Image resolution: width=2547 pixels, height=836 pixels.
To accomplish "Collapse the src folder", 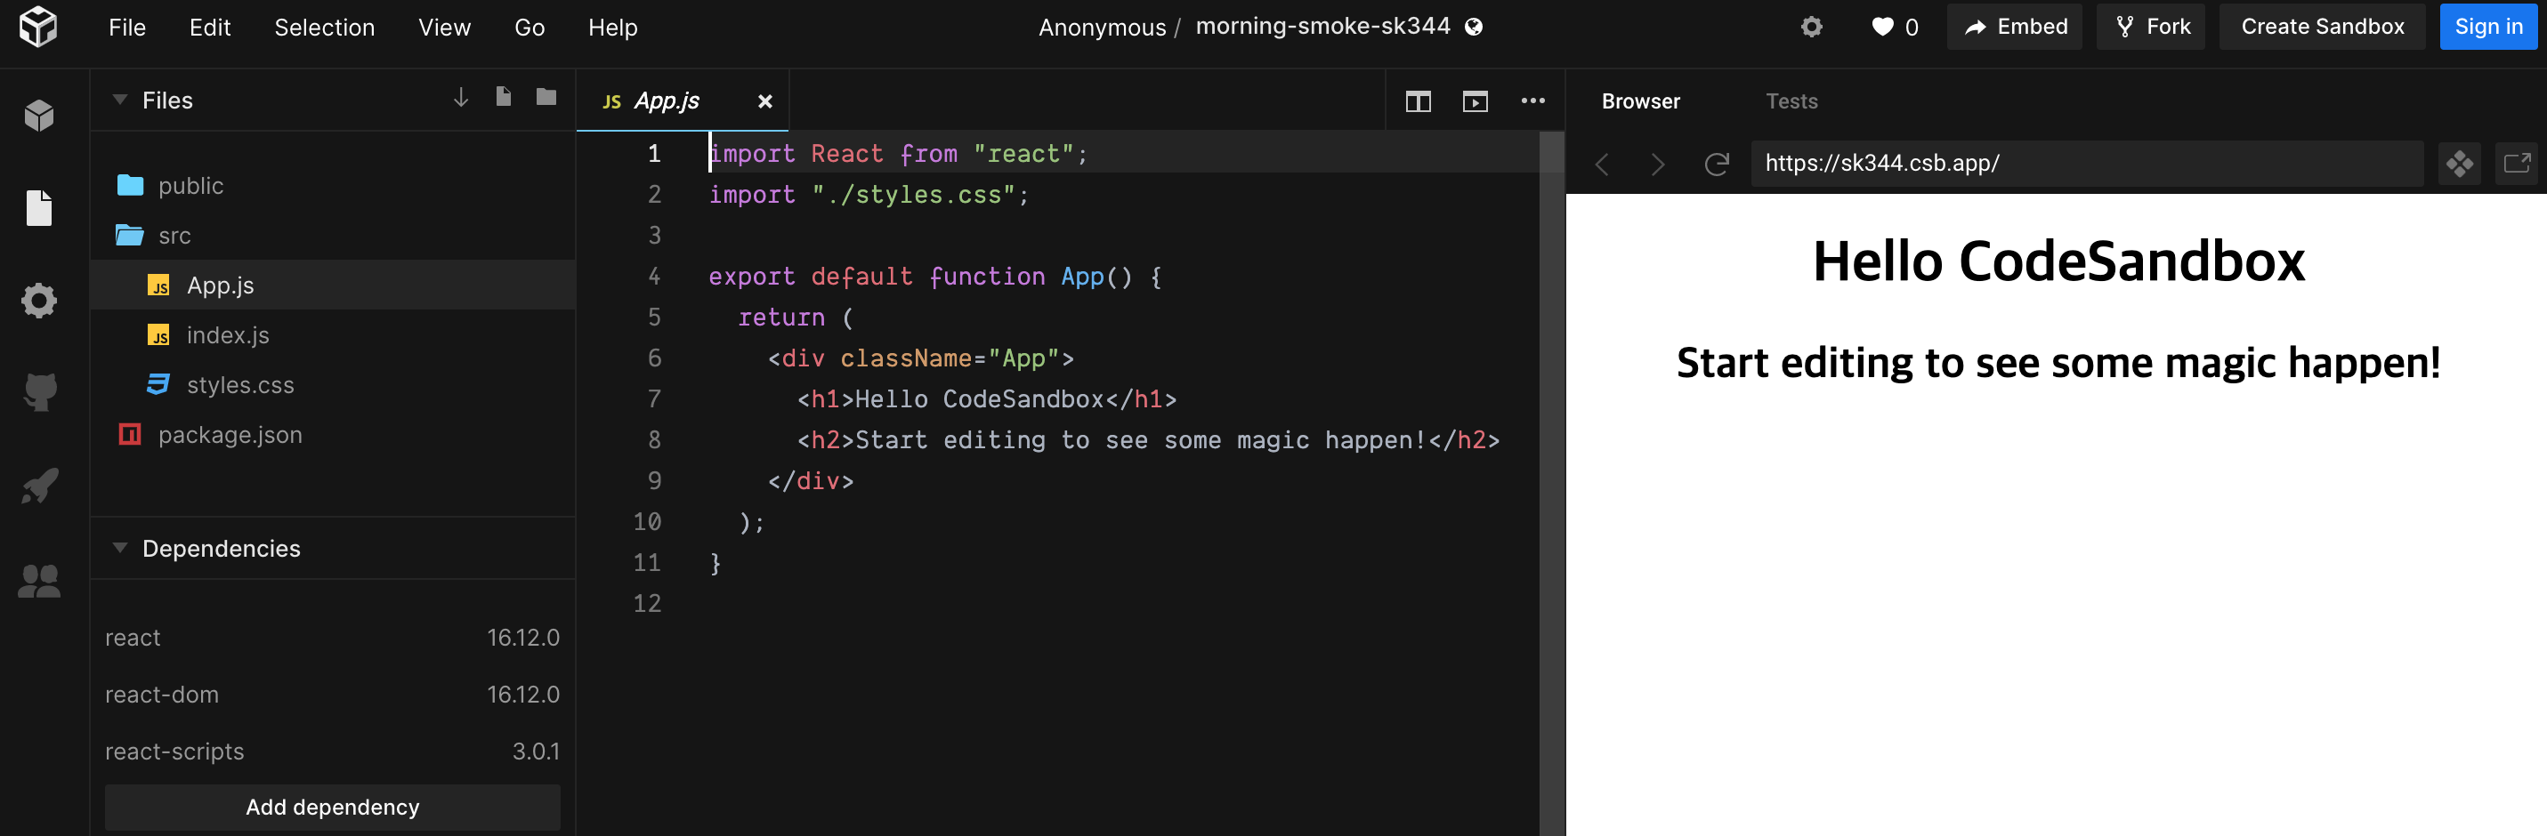I will (x=333, y=235).
